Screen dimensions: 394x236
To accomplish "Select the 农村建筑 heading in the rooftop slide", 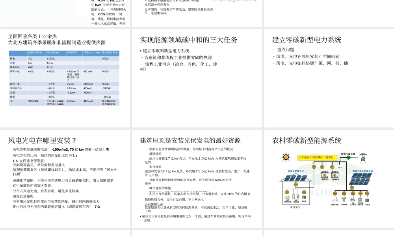I will point(155,167).
